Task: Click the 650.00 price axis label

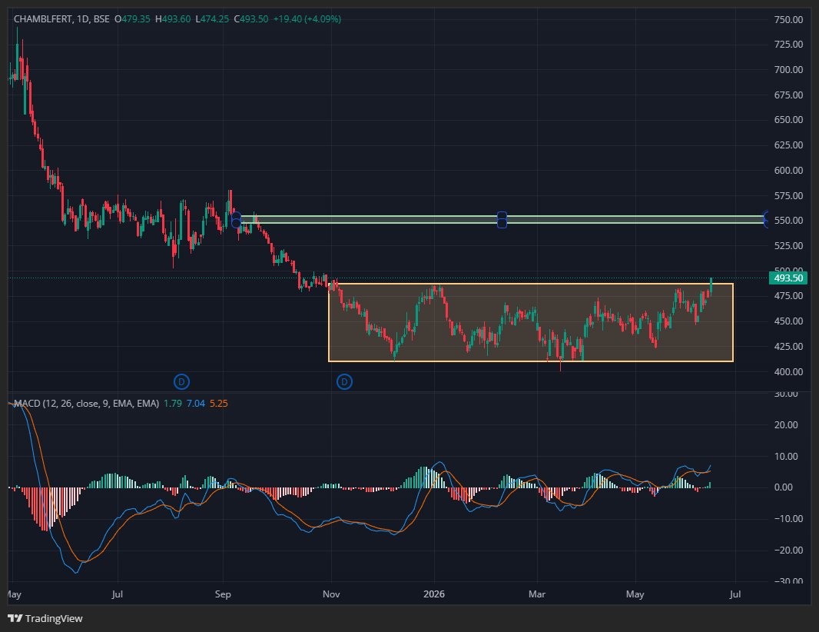Action: (788, 119)
